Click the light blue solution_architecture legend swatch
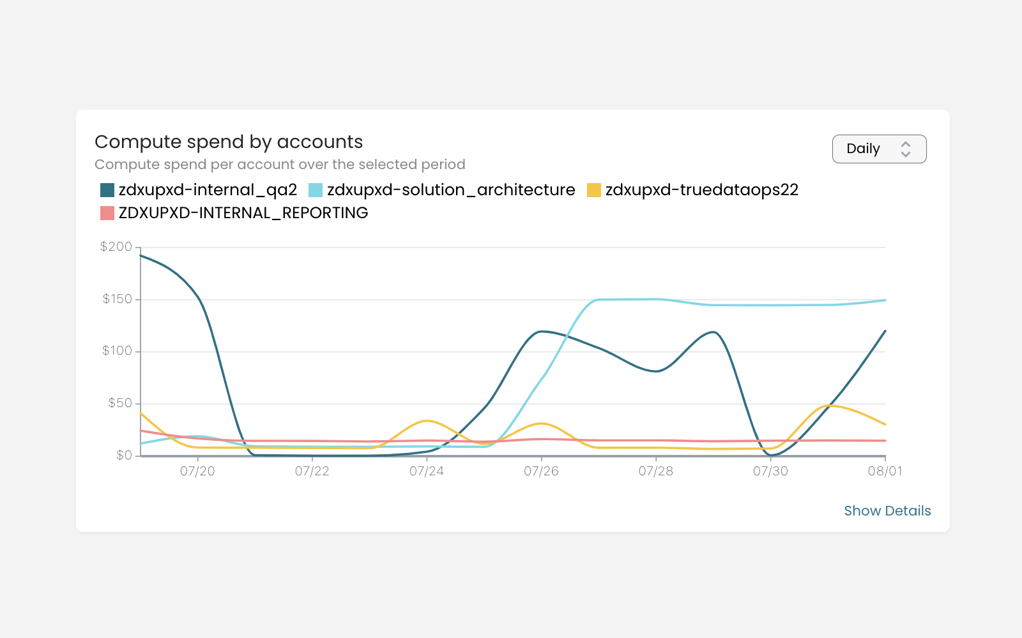 (x=316, y=190)
